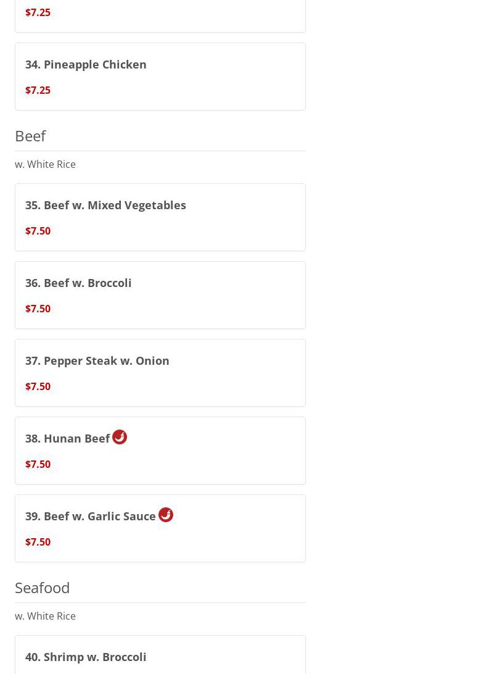This screenshot has height=674, width=484.
Task: Choose 36. Beef w. Broccoli
Action: tap(78, 283)
